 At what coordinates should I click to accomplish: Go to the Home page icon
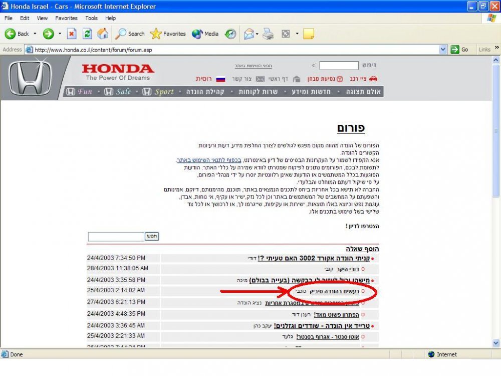(x=103, y=34)
